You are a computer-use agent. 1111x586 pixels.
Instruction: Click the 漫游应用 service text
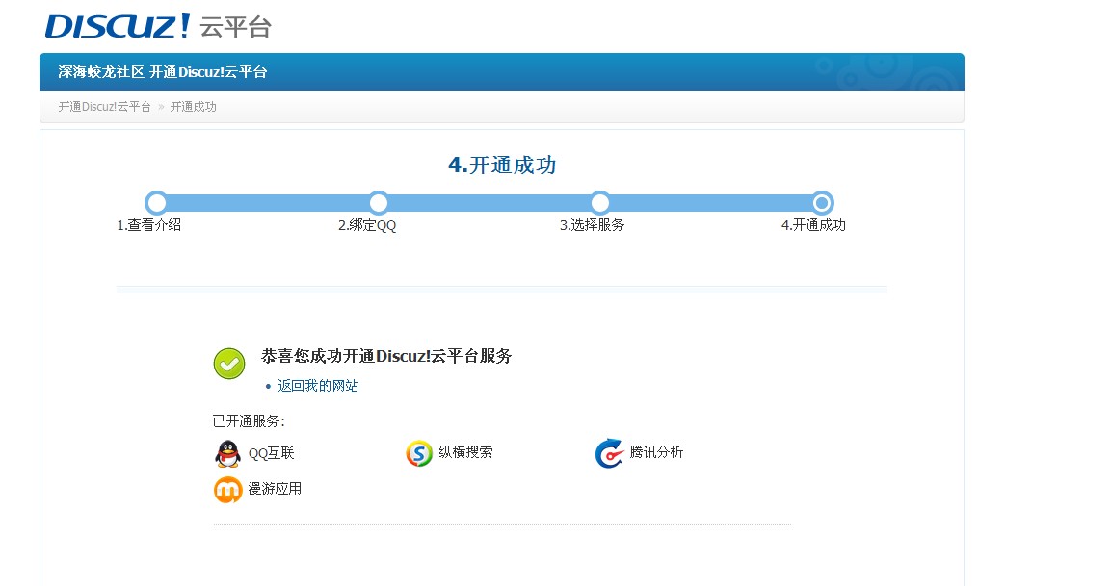[x=275, y=489]
